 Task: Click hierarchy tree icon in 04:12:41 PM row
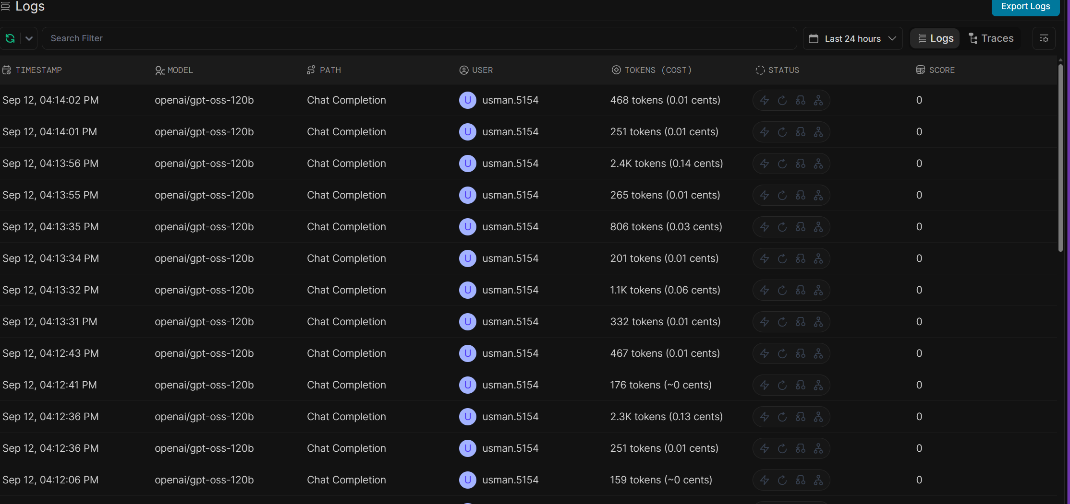[x=818, y=385]
